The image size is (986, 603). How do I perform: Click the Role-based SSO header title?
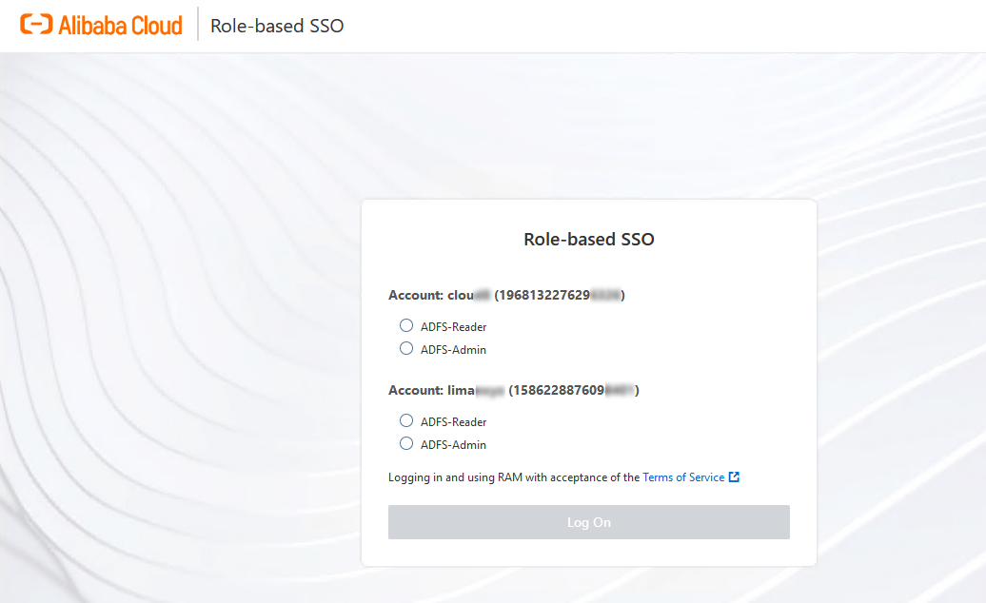(x=277, y=26)
